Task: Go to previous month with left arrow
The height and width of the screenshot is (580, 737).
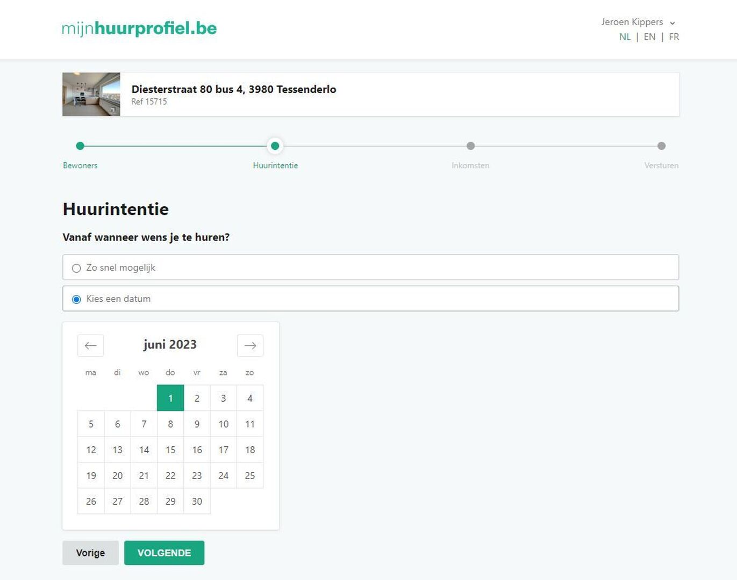Action: point(90,345)
